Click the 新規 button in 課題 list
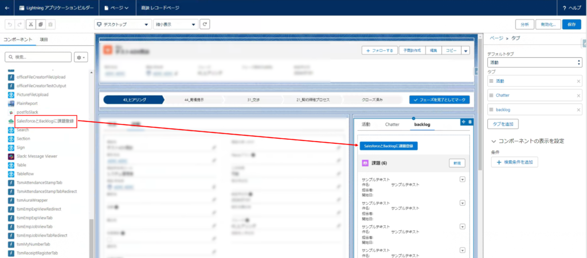 coord(457,163)
